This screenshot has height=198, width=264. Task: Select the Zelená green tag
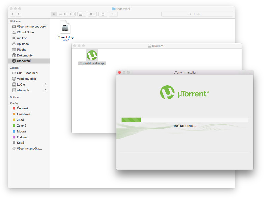coord(29,126)
